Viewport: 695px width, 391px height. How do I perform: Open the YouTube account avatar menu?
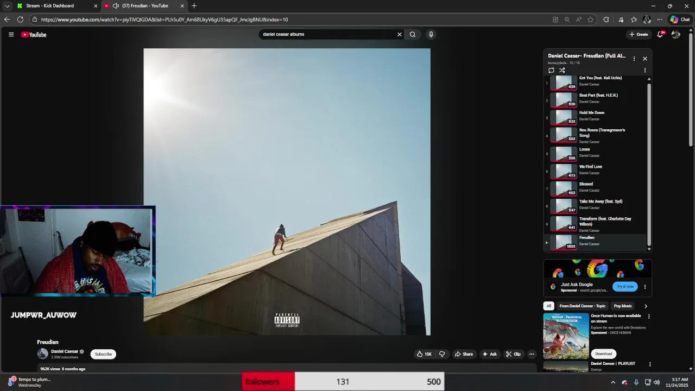[676, 34]
